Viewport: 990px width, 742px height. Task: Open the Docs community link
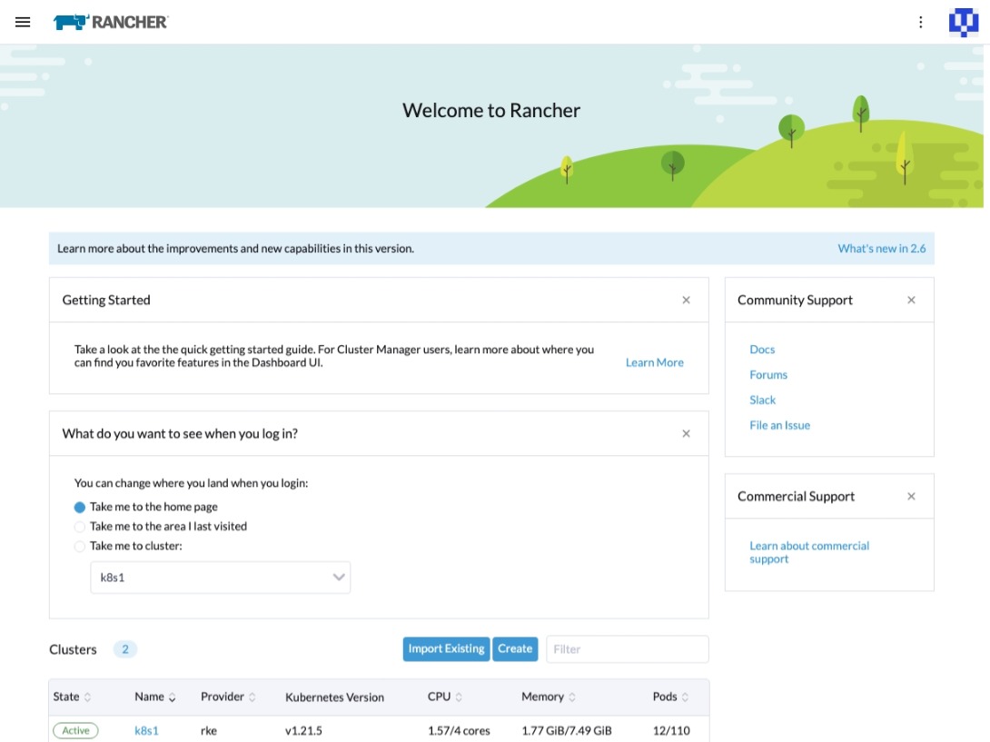(762, 349)
